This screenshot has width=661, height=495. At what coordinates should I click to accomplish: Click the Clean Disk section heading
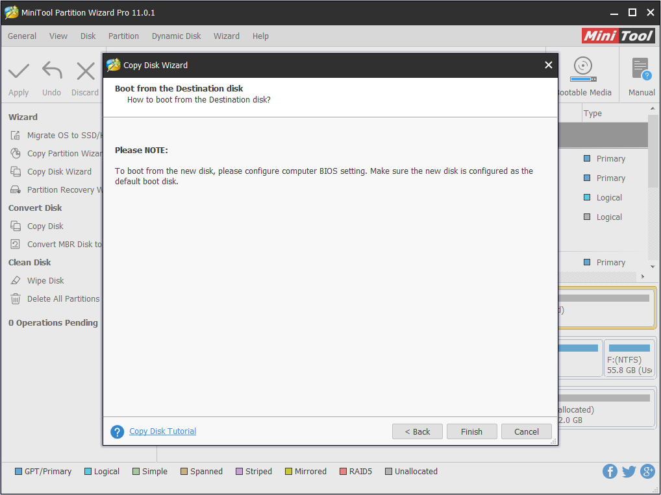coord(29,263)
